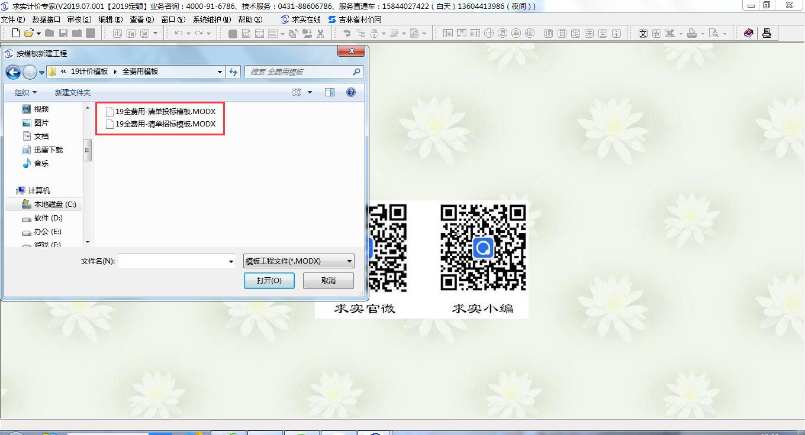Create a new project file from toolbar
This screenshot has height=435, width=805.
click(16, 33)
